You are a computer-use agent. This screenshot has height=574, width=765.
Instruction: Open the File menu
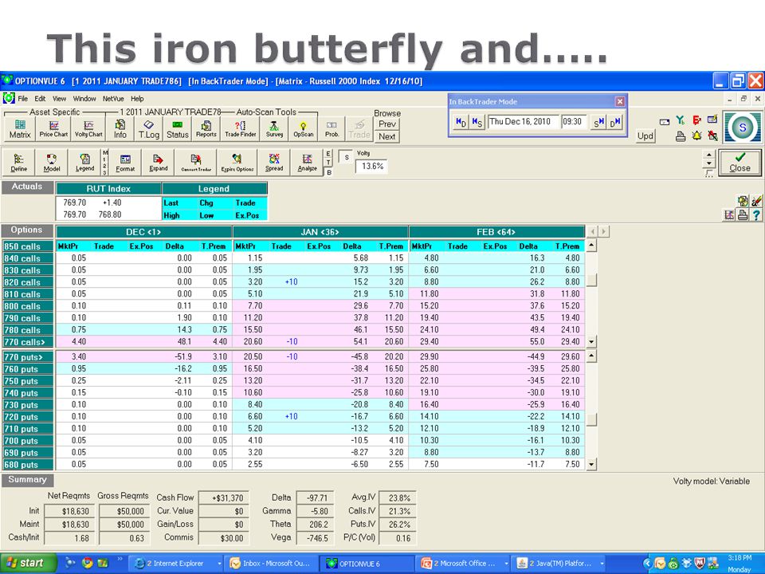tap(22, 99)
